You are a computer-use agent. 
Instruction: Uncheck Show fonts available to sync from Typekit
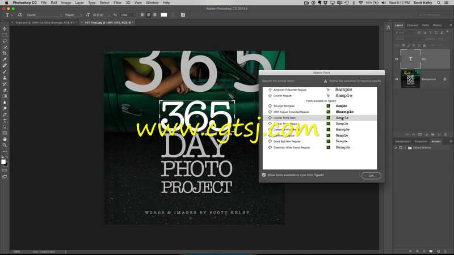click(x=264, y=175)
